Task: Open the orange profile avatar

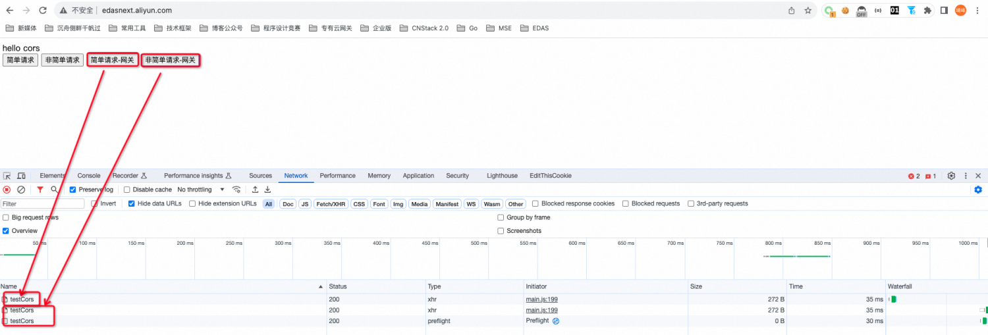Action: (x=960, y=11)
